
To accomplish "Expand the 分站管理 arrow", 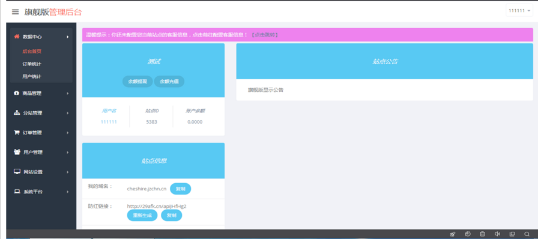I will tap(68, 113).
